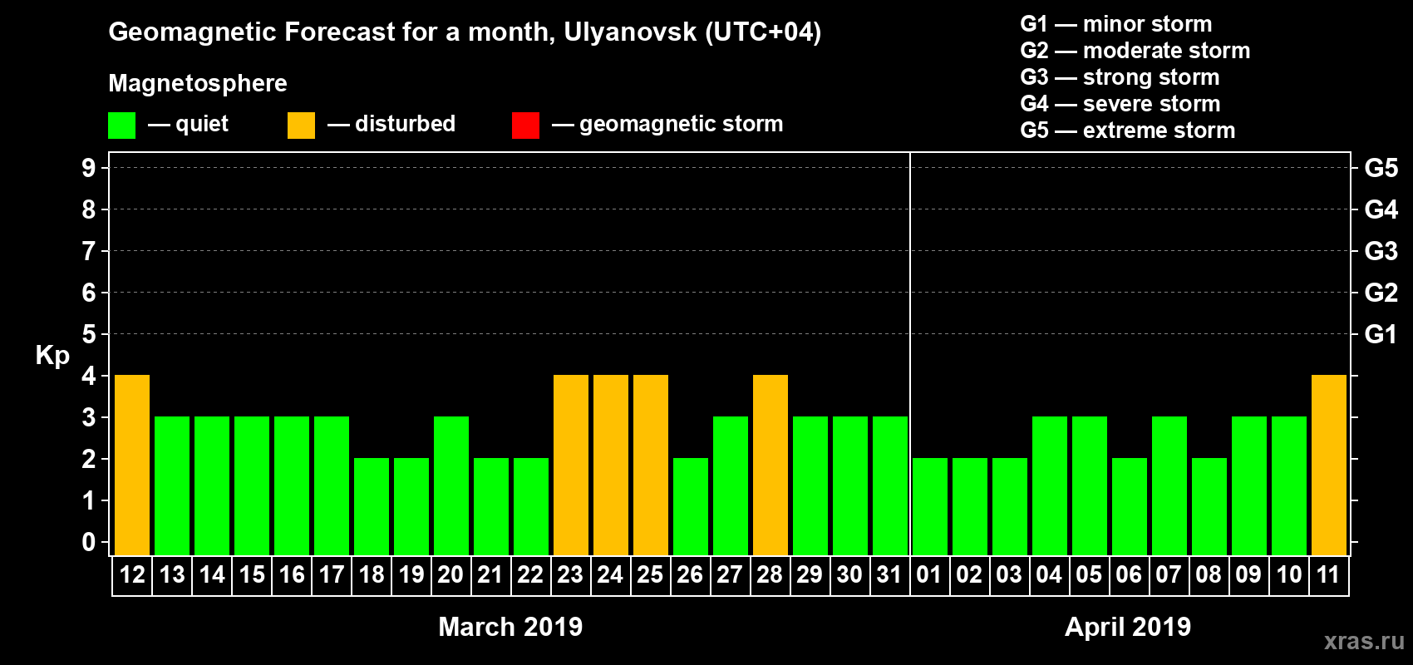This screenshot has width=1413, height=665.
Task: Click date label 17 on the axis
Action: pos(332,575)
